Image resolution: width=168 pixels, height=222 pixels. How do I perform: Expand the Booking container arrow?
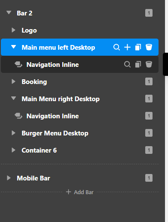[13, 81]
